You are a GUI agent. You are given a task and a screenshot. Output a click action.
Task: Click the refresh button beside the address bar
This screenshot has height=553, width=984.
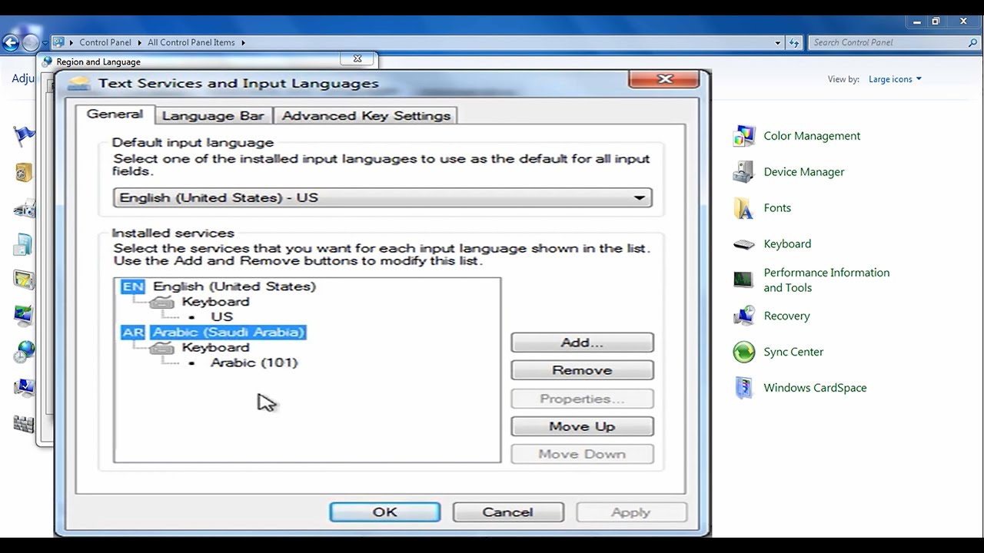(x=794, y=43)
